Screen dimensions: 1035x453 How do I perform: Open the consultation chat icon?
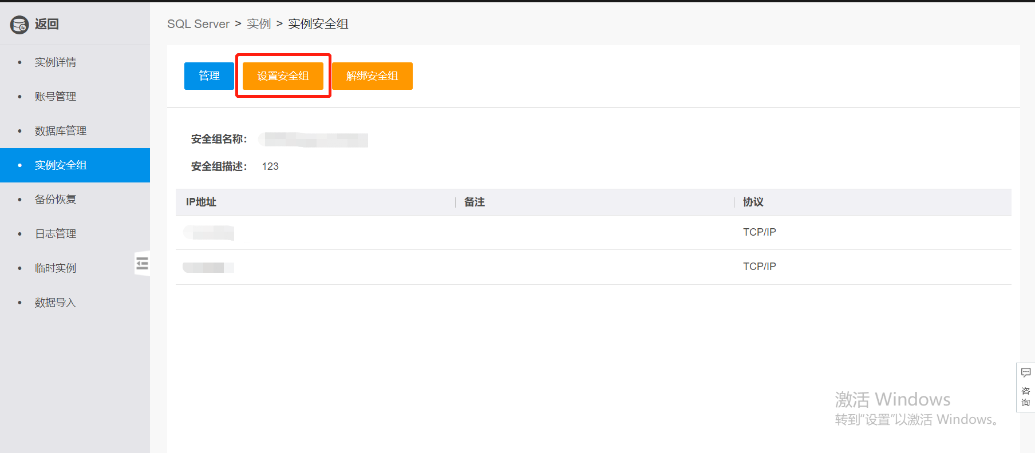tap(1025, 373)
